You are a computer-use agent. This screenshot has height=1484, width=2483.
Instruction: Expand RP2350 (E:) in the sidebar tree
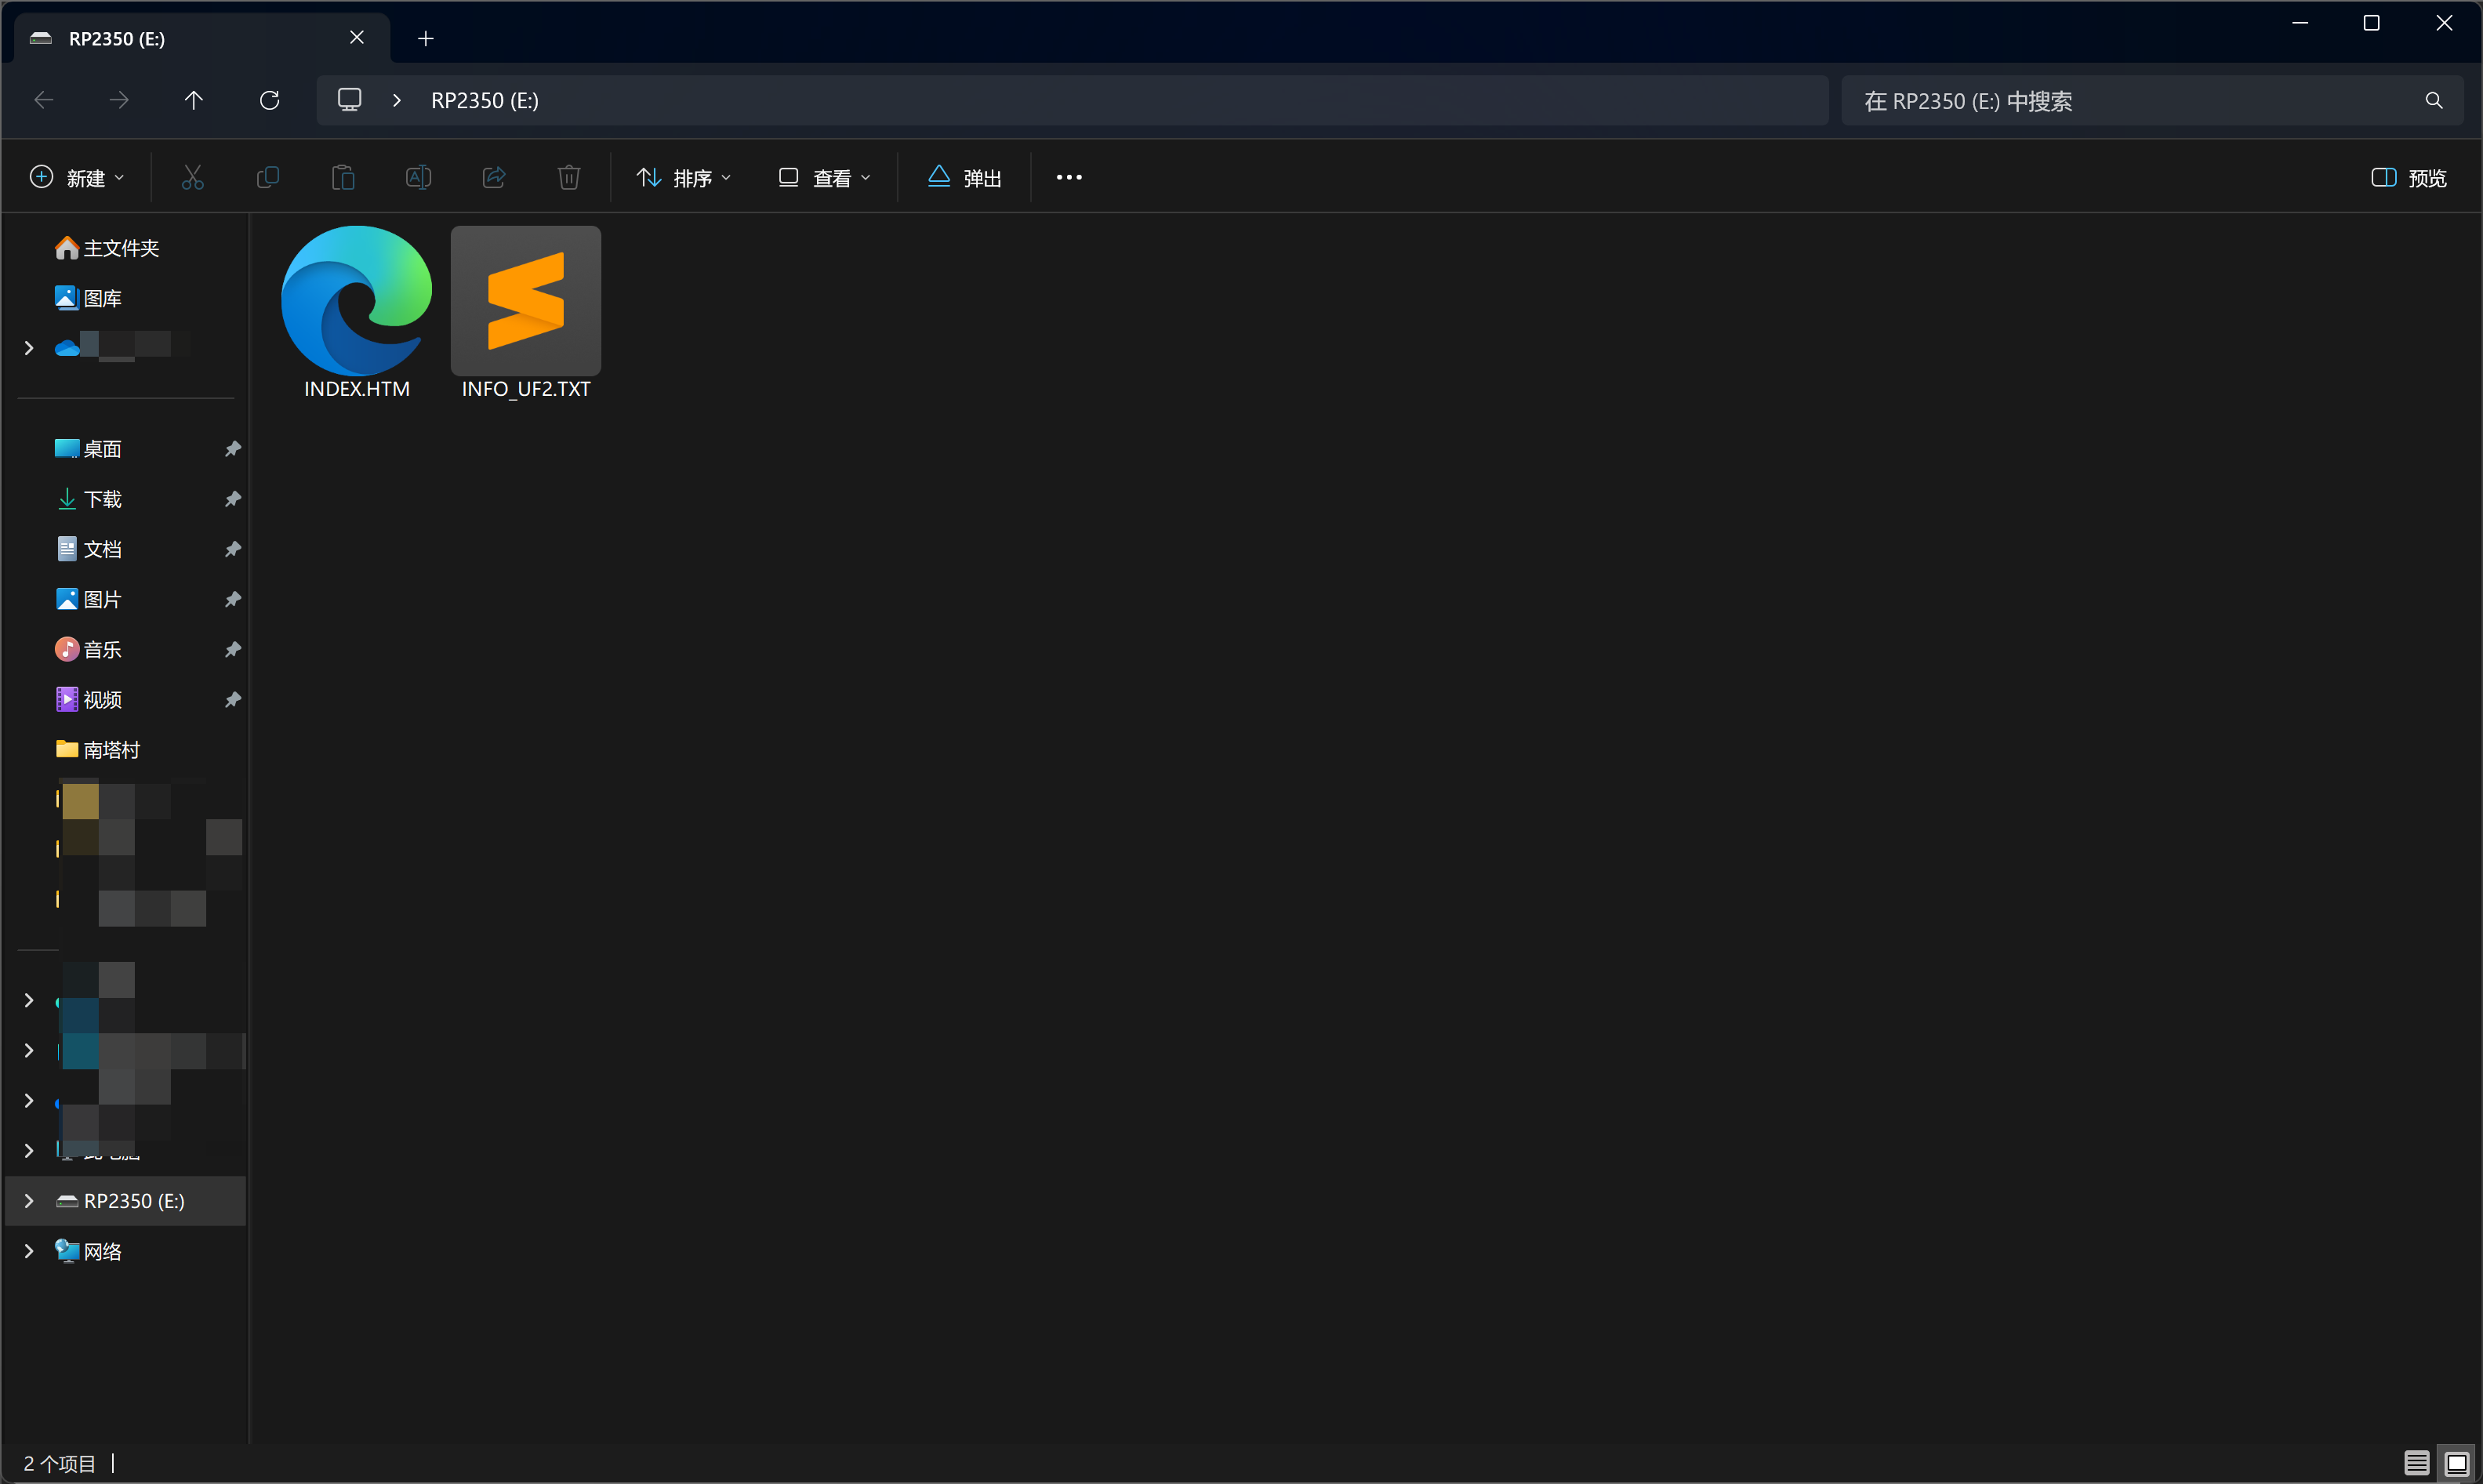pos(29,1201)
